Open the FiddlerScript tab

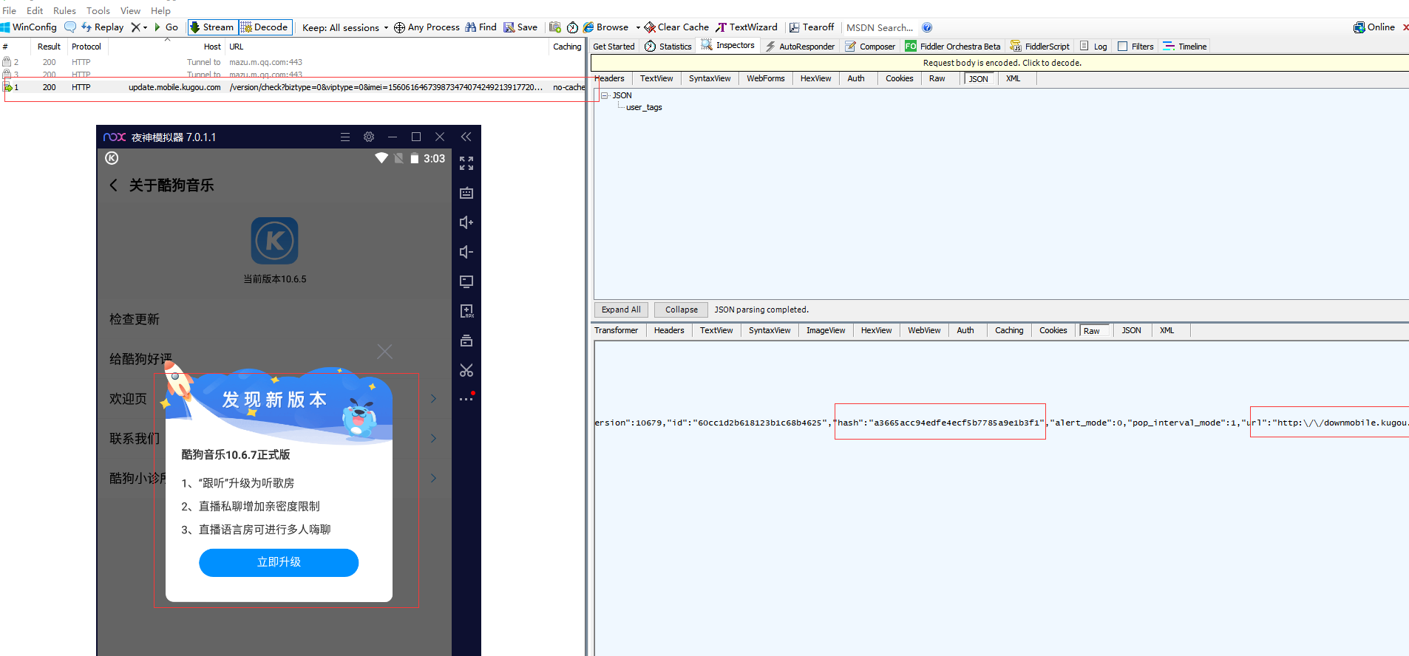1040,47
